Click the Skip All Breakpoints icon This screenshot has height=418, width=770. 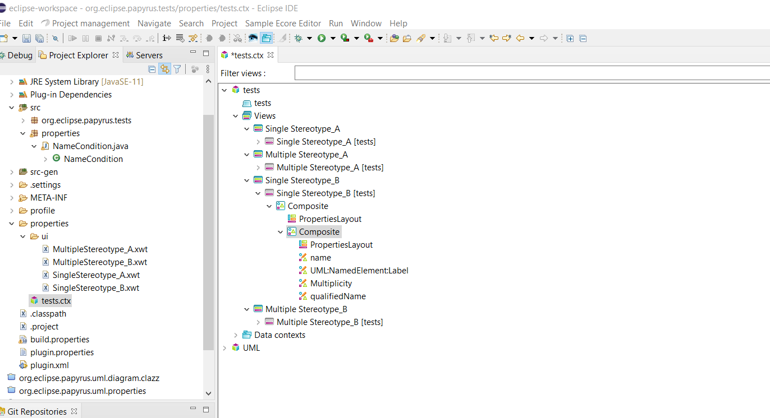point(55,38)
